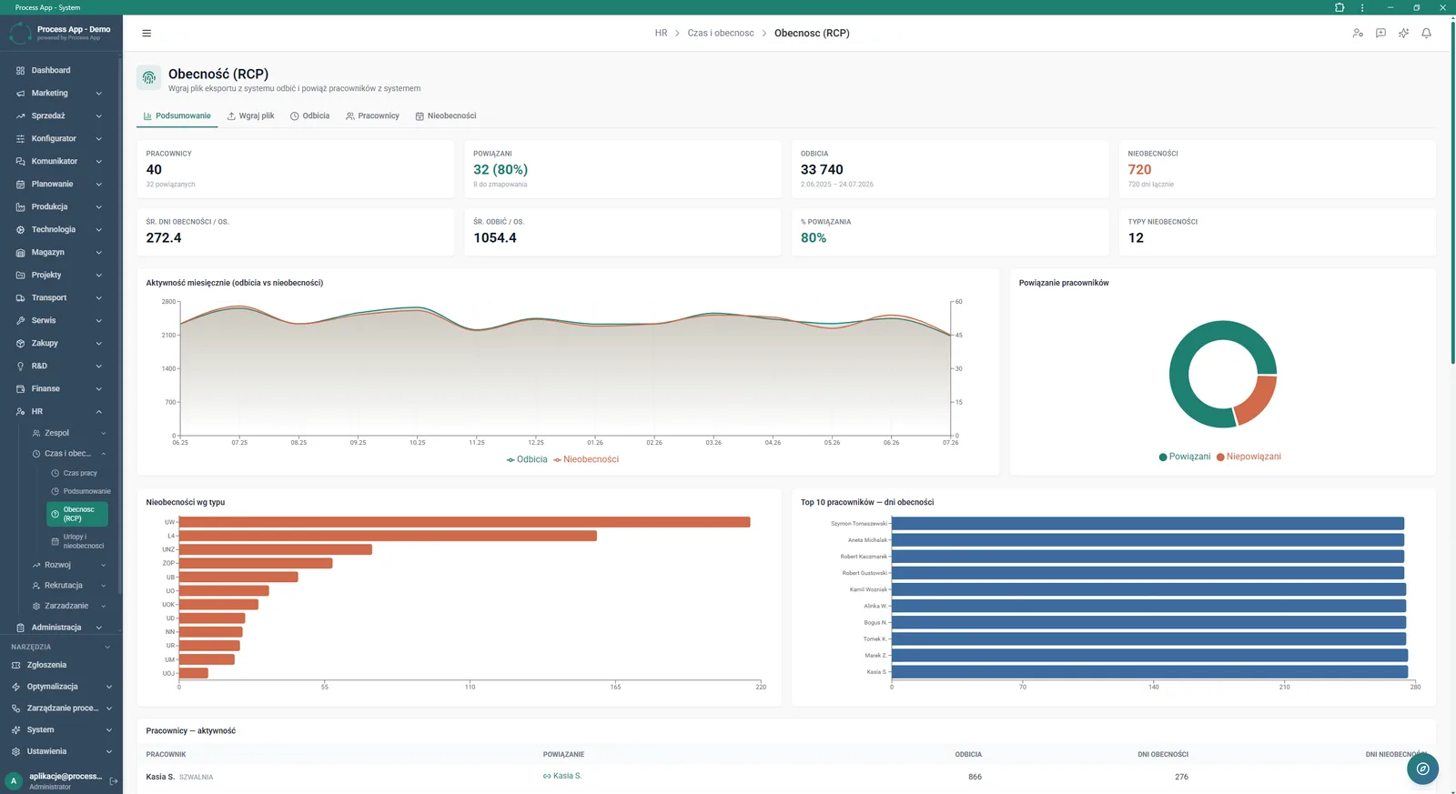
Task: Click the extensions puzzle icon in title bar
Action: click(1340, 7)
